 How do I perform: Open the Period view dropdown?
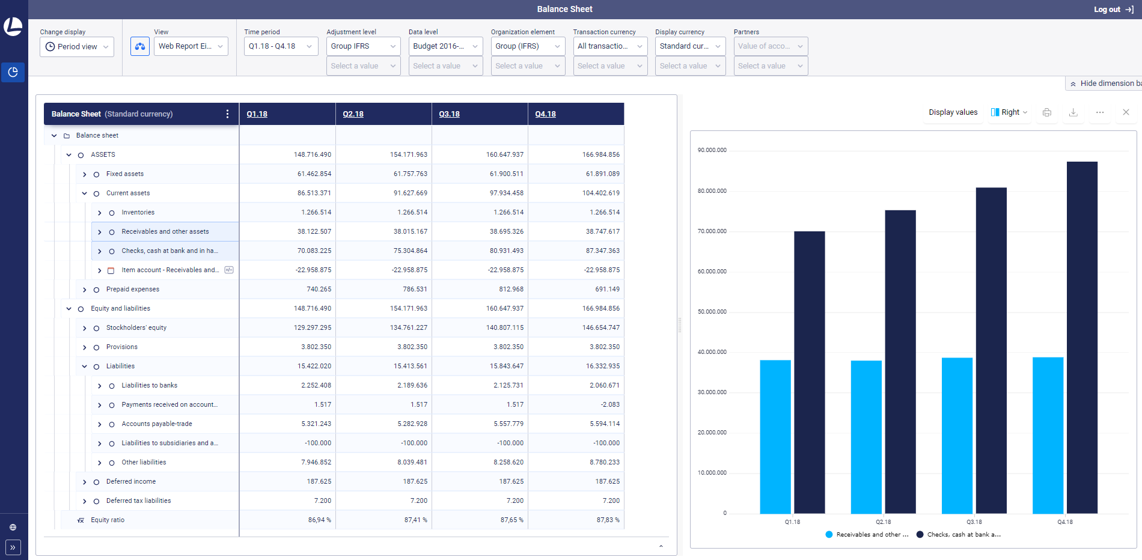point(77,47)
